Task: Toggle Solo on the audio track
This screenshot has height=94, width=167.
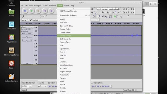Action: coord(30,34)
